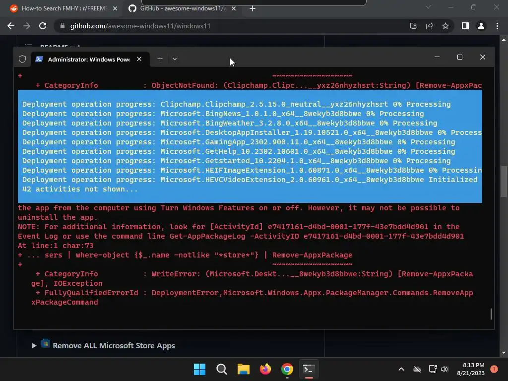508x381 pixels.
Task: Switch to Terminal in taskbar
Action: pos(309,369)
